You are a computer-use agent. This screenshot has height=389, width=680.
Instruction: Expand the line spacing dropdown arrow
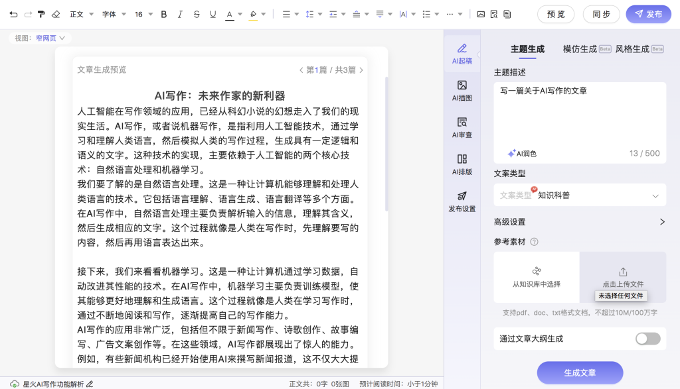pos(320,15)
